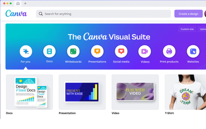The image size is (206, 129).
Task: Click the For you sparkle icon
Action: [x=26, y=51]
